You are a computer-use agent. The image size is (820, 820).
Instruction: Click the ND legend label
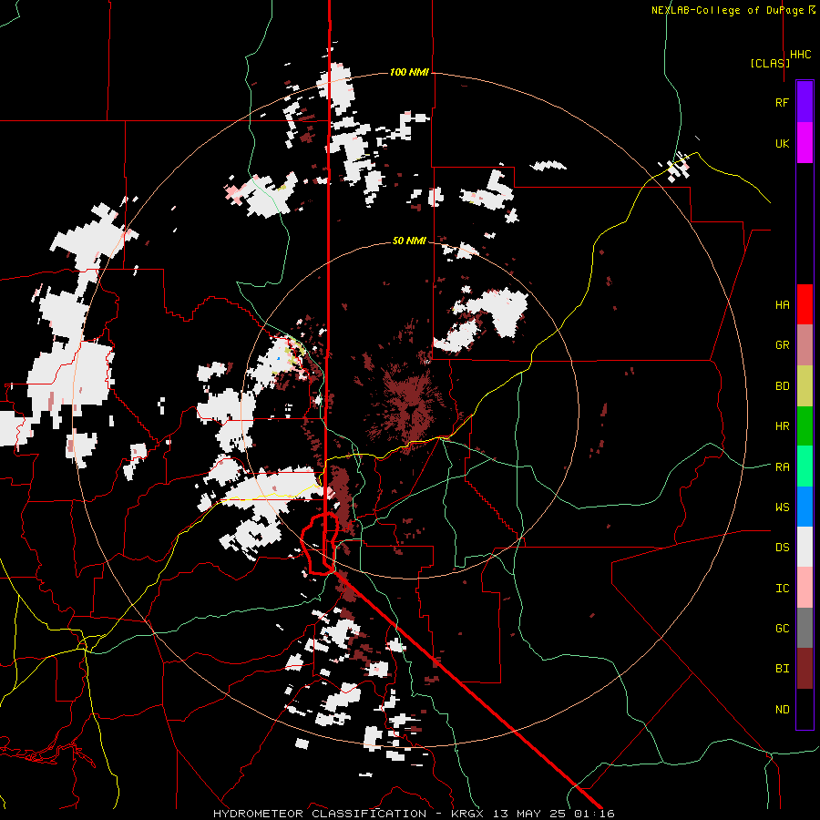coord(782,709)
